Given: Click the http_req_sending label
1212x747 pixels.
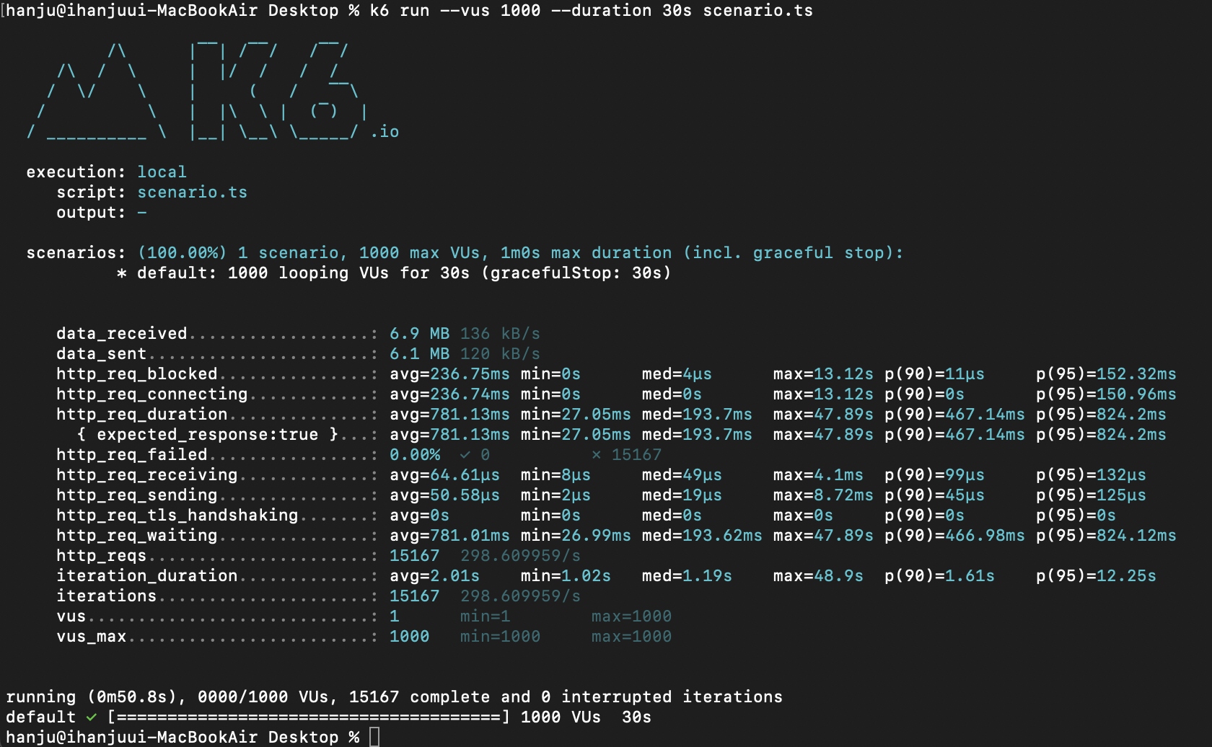Looking at the screenshot, I should pyautogui.click(x=137, y=495).
